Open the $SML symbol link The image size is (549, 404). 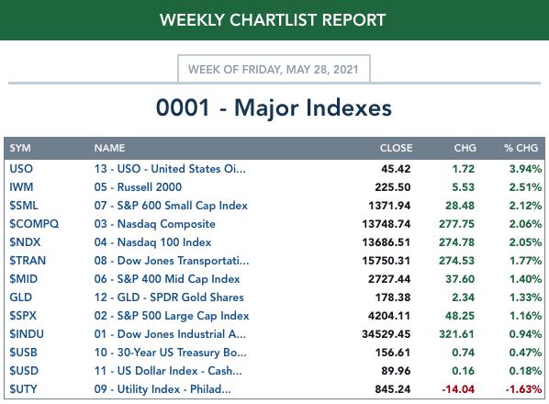pyautogui.click(x=24, y=206)
